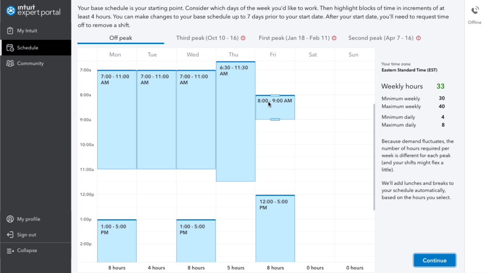Click the schedule grid vertical scrollbar
The width and height of the screenshot is (485, 273).
tap(374, 156)
